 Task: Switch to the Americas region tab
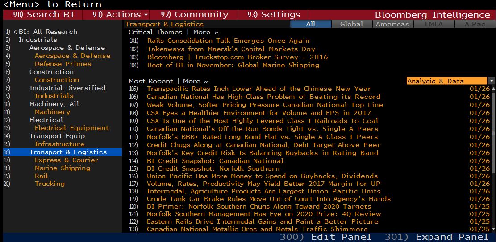(392, 24)
